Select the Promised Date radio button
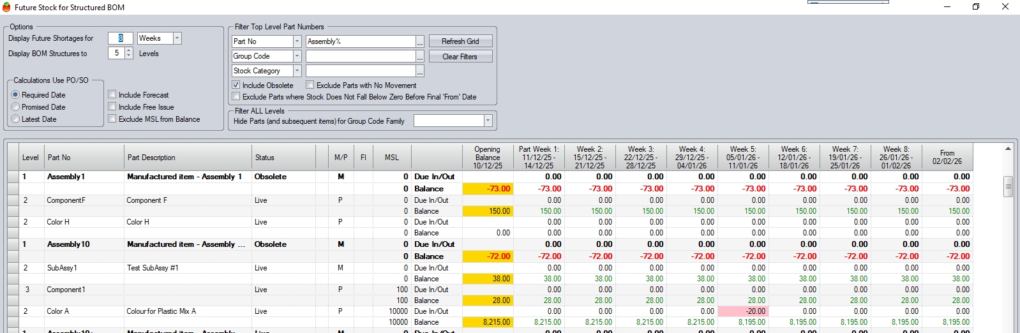This screenshot has height=333, width=1020. pos(16,107)
